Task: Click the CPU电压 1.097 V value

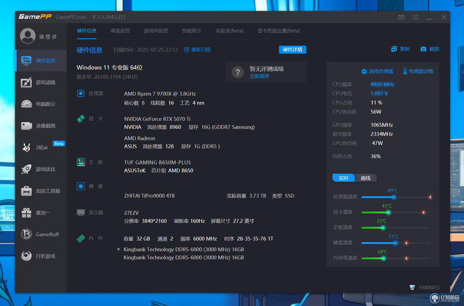Action: tap(379, 93)
